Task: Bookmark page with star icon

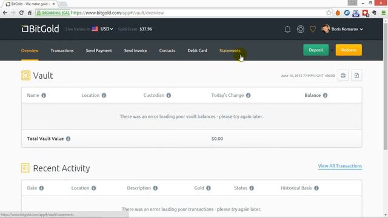Action: pyautogui.click(x=329, y=13)
